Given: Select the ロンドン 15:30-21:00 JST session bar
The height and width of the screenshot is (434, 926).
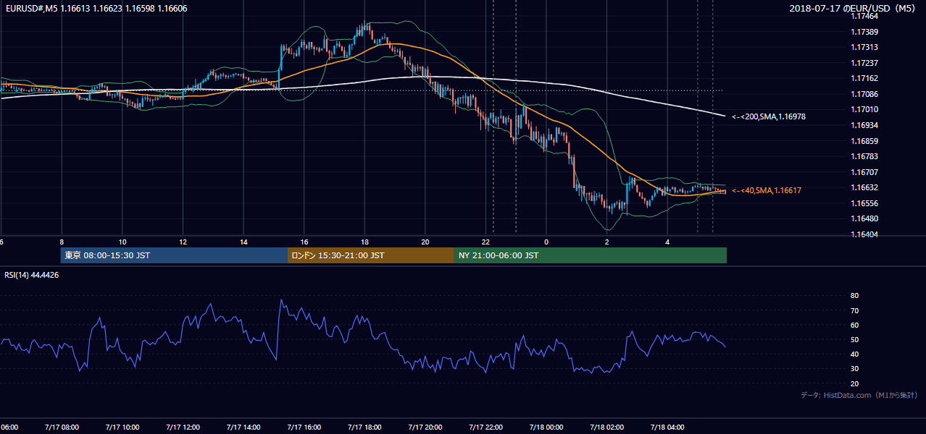Looking at the screenshot, I should [371, 255].
